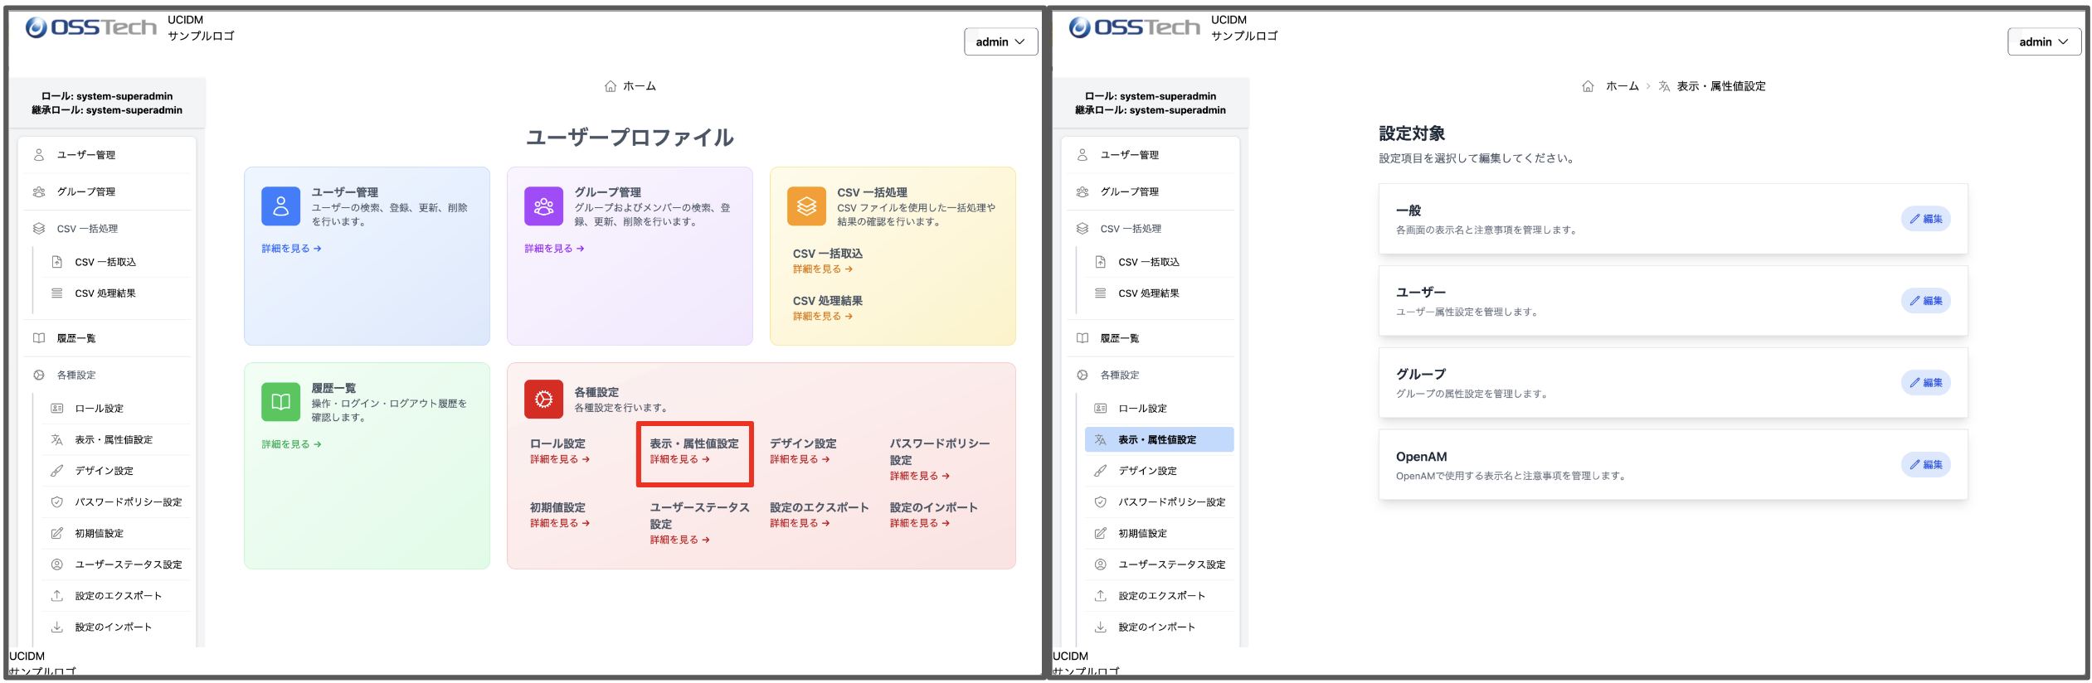This screenshot has width=2092, height=683.
Task: Click the OSSTech logo above the ユーザープロファイル page
Action: [x=91, y=28]
